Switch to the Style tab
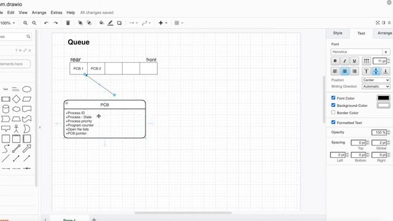The width and height of the screenshot is (393, 221). (338, 33)
